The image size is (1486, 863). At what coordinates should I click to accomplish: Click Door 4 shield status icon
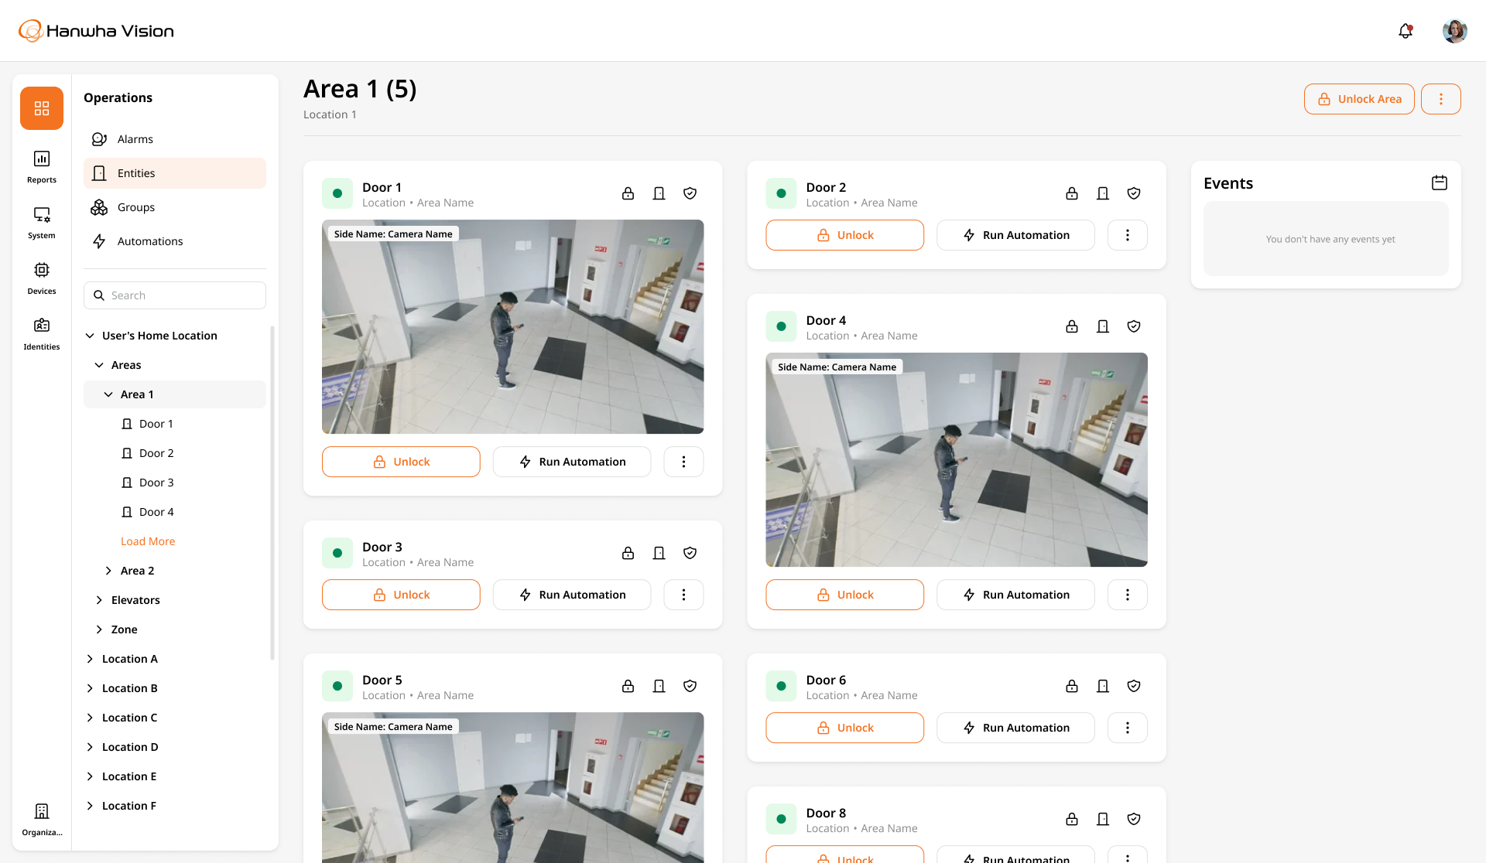1134,326
